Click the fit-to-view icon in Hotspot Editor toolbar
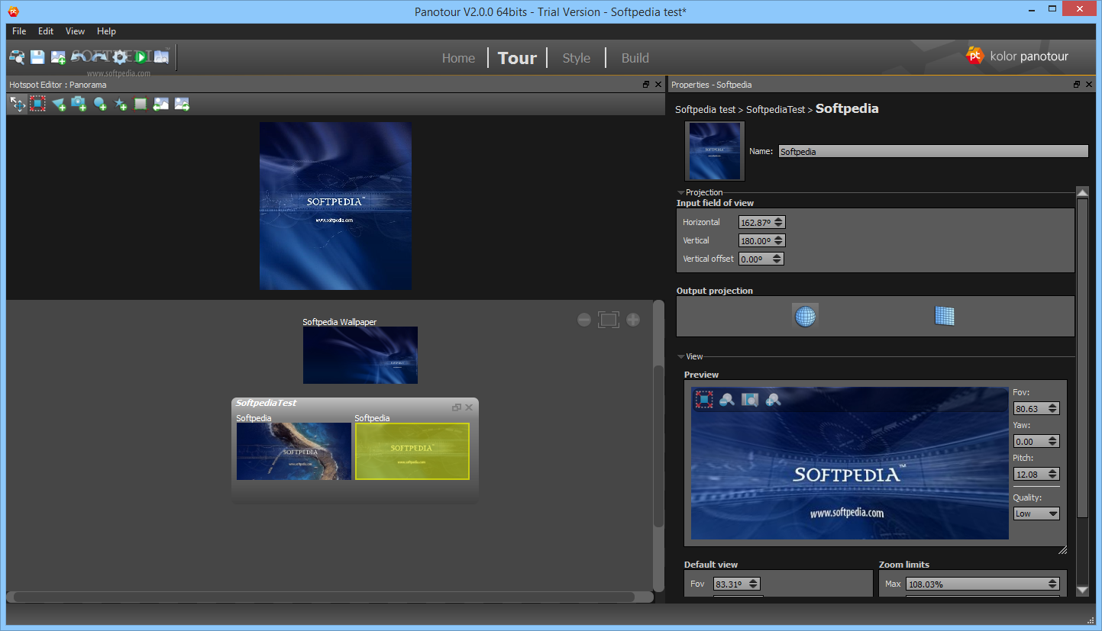Image resolution: width=1102 pixels, height=631 pixels. [37, 104]
